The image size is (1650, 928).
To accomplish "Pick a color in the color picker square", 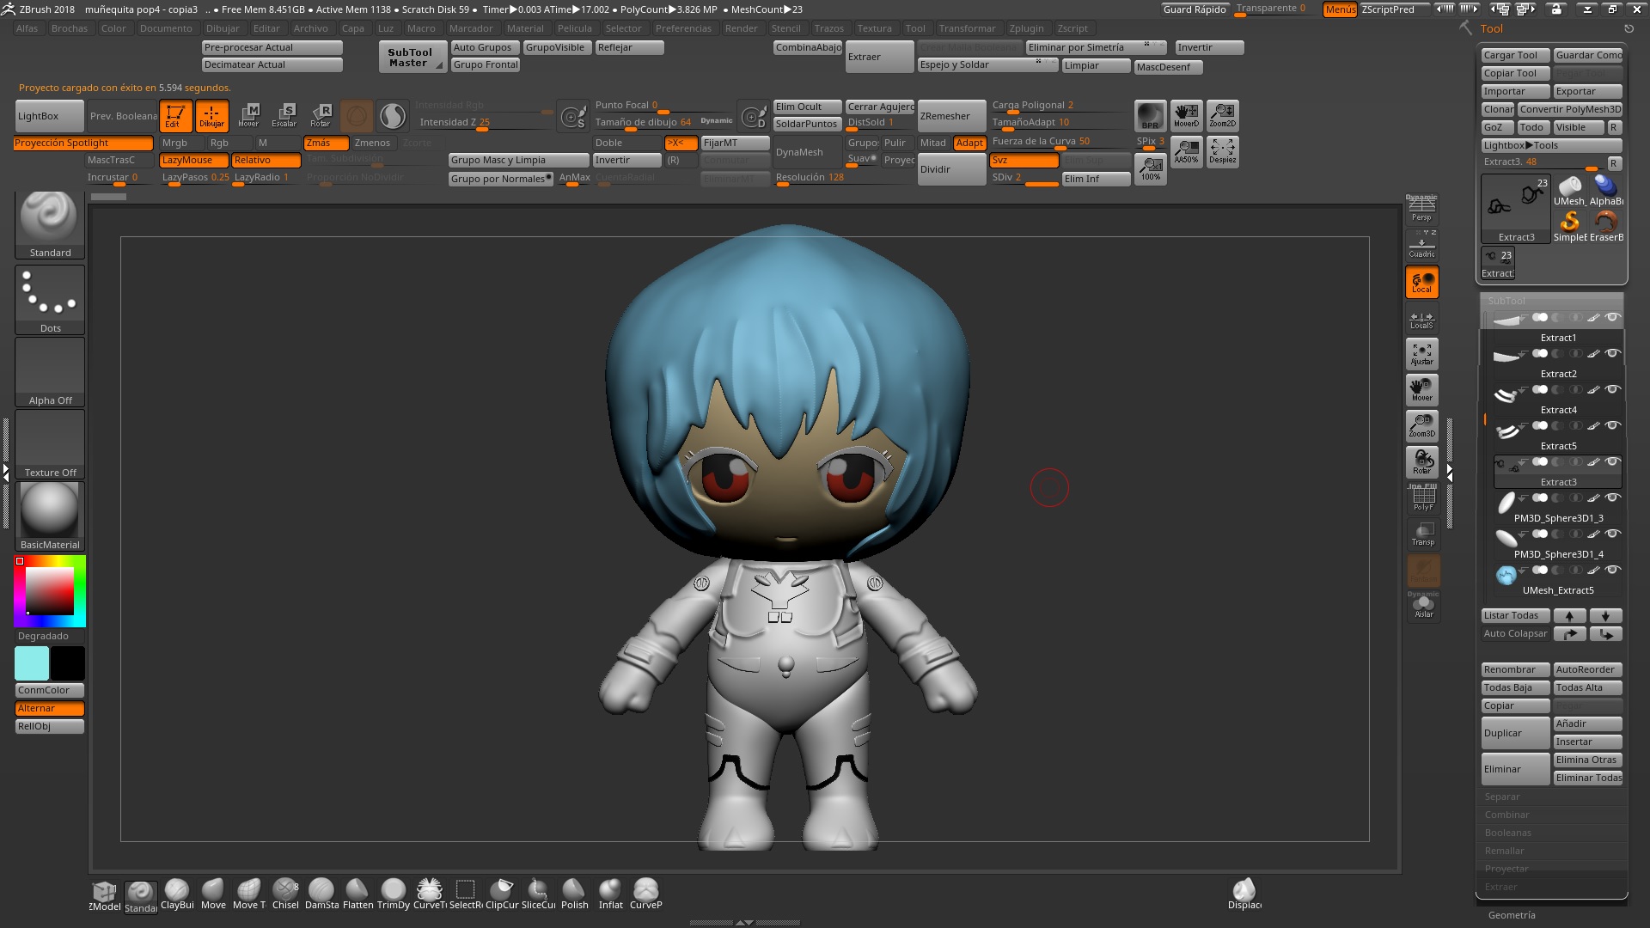I will [x=49, y=591].
